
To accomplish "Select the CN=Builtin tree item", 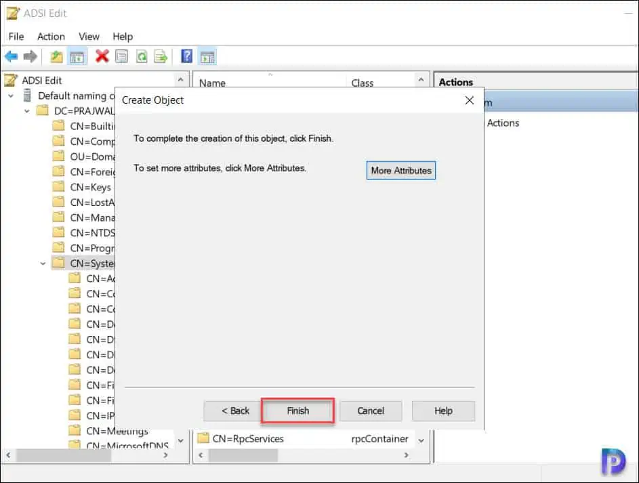I will (x=92, y=126).
